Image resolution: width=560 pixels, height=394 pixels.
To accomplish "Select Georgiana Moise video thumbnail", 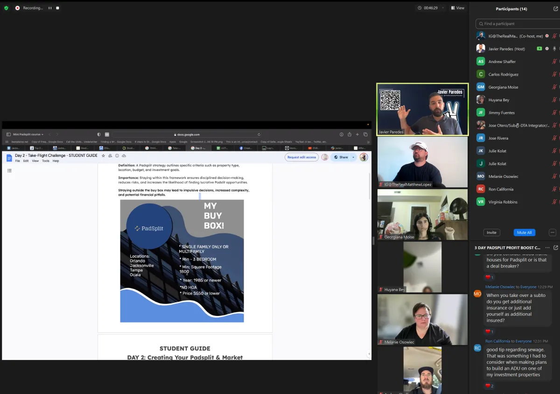I will coord(422,215).
